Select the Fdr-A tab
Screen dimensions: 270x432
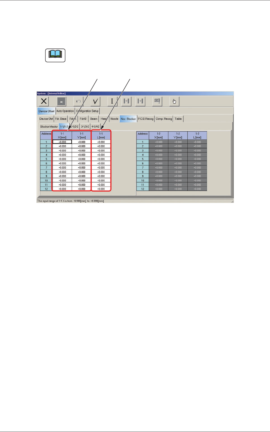(x=73, y=119)
